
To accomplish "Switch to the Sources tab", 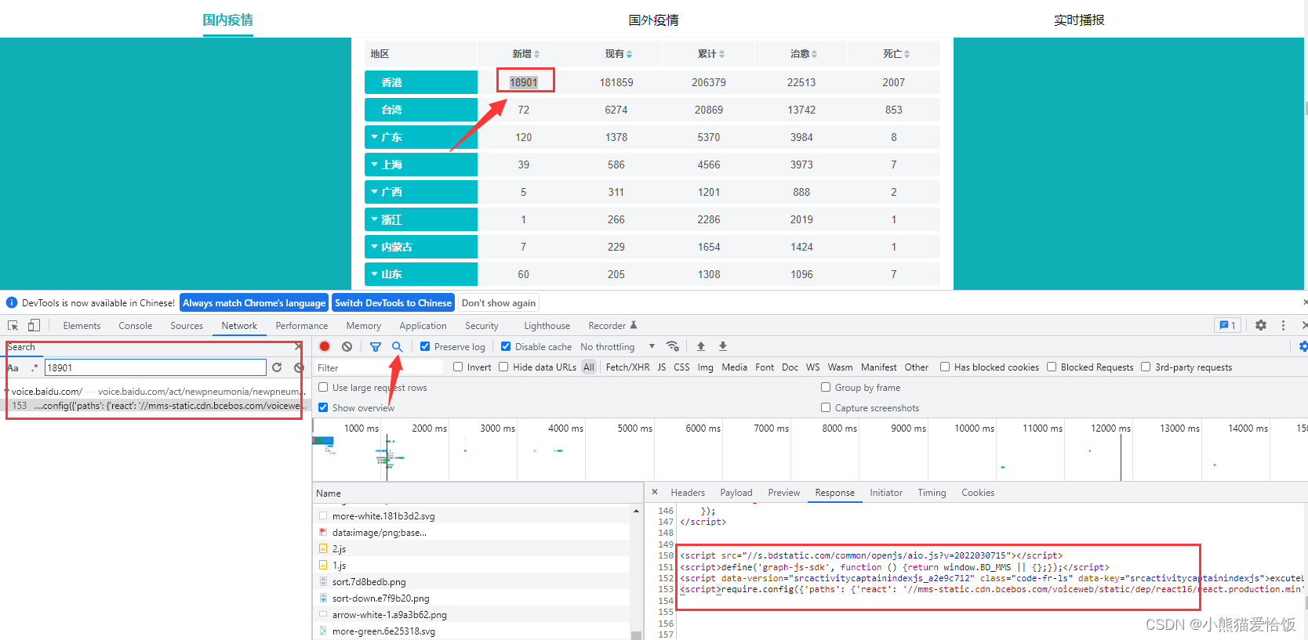I will (187, 326).
